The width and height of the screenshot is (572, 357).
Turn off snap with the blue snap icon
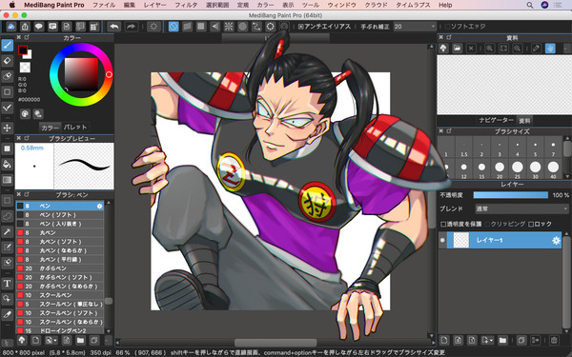pos(174,27)
